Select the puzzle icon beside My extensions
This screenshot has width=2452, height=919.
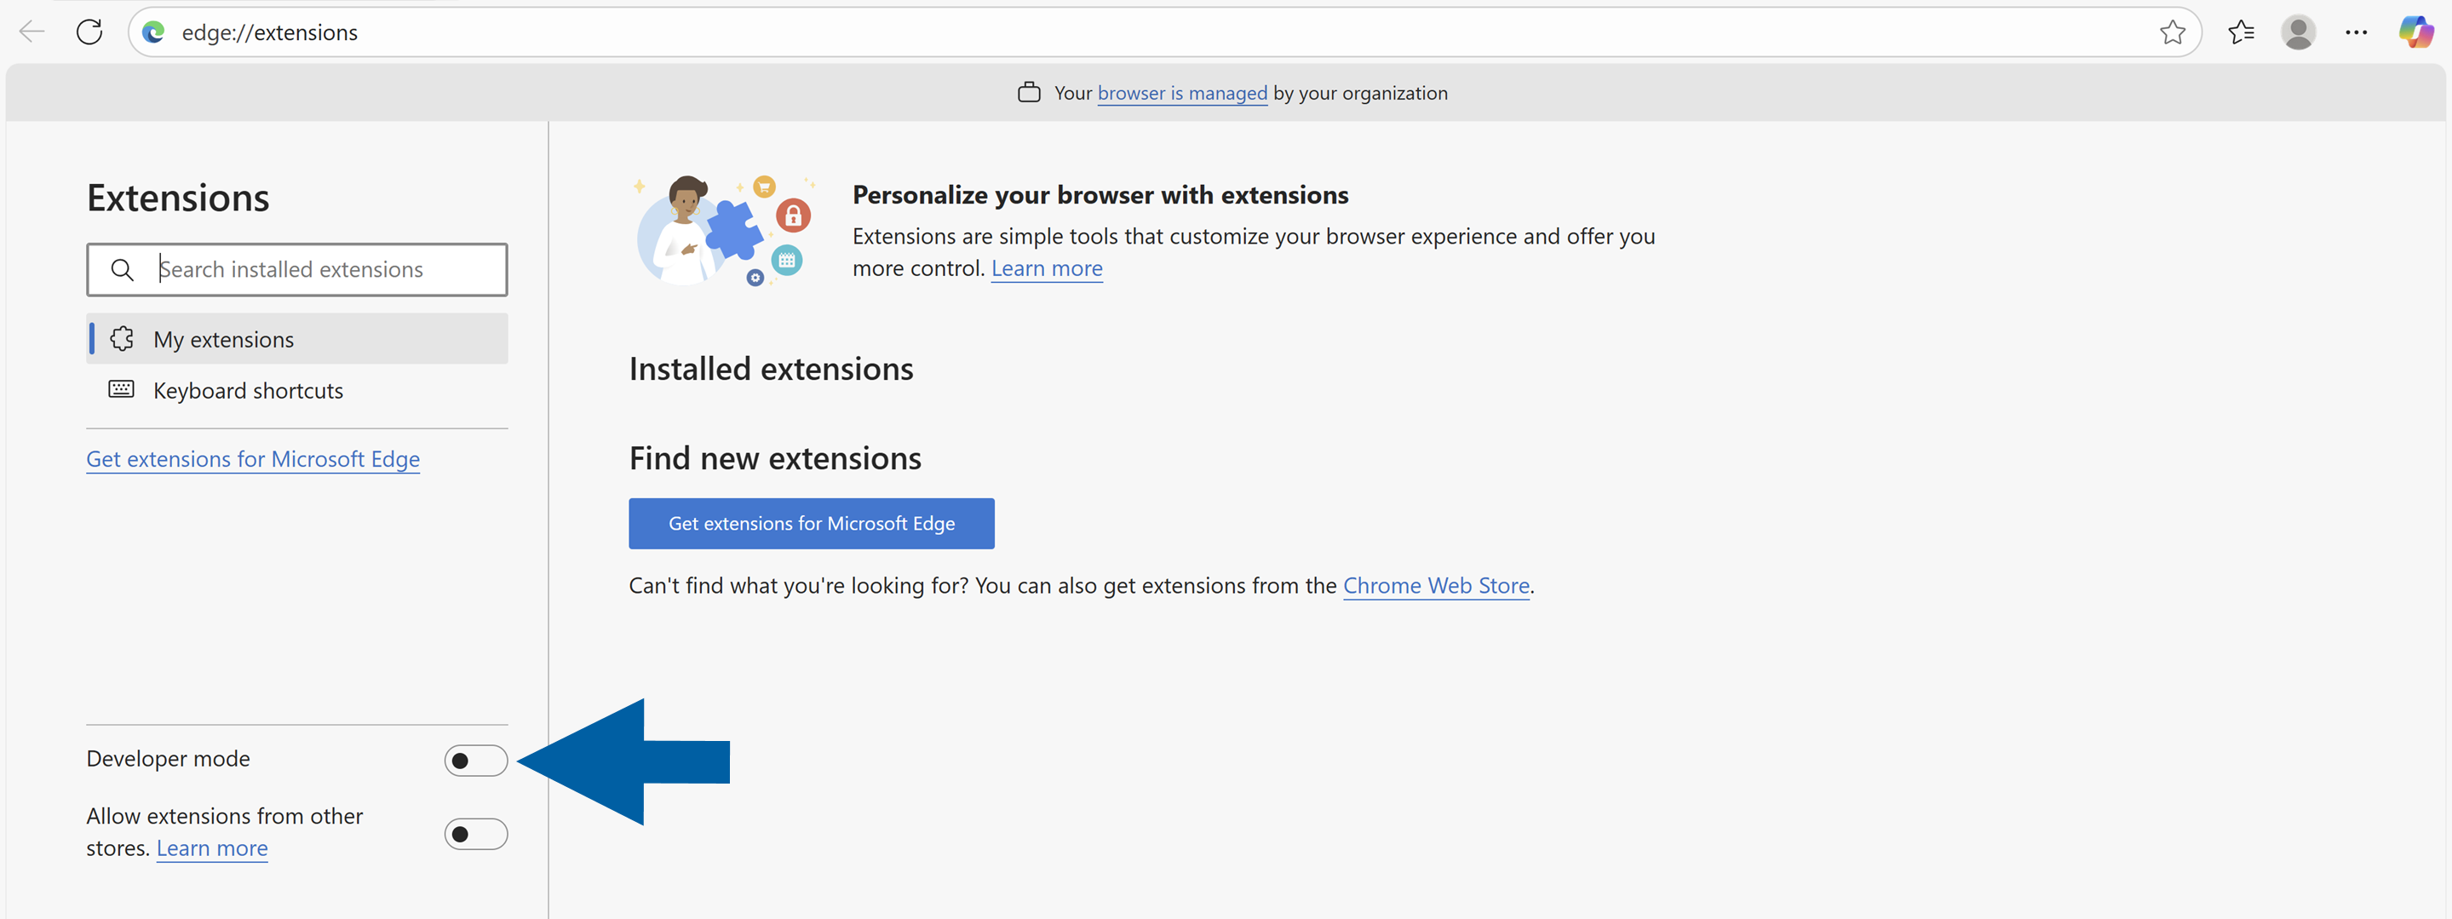click(121, 338)
